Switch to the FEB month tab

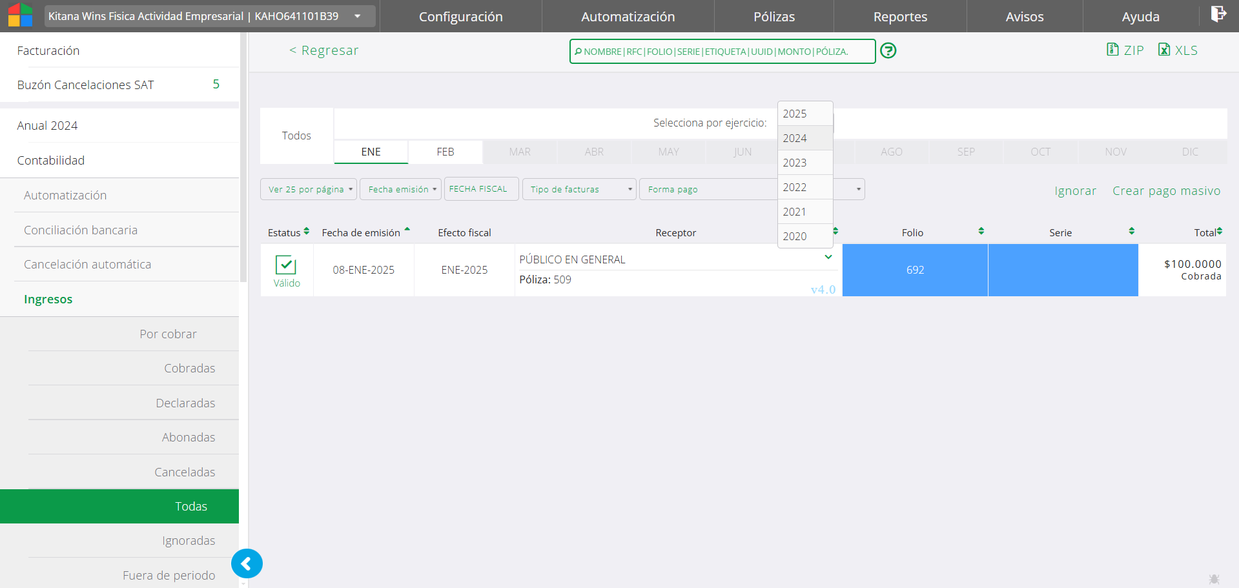pyautogui.click(x=445, y=152)
